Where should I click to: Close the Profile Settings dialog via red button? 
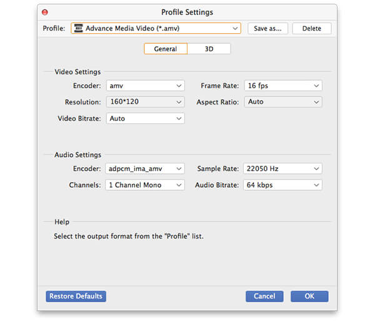[45, 12]
